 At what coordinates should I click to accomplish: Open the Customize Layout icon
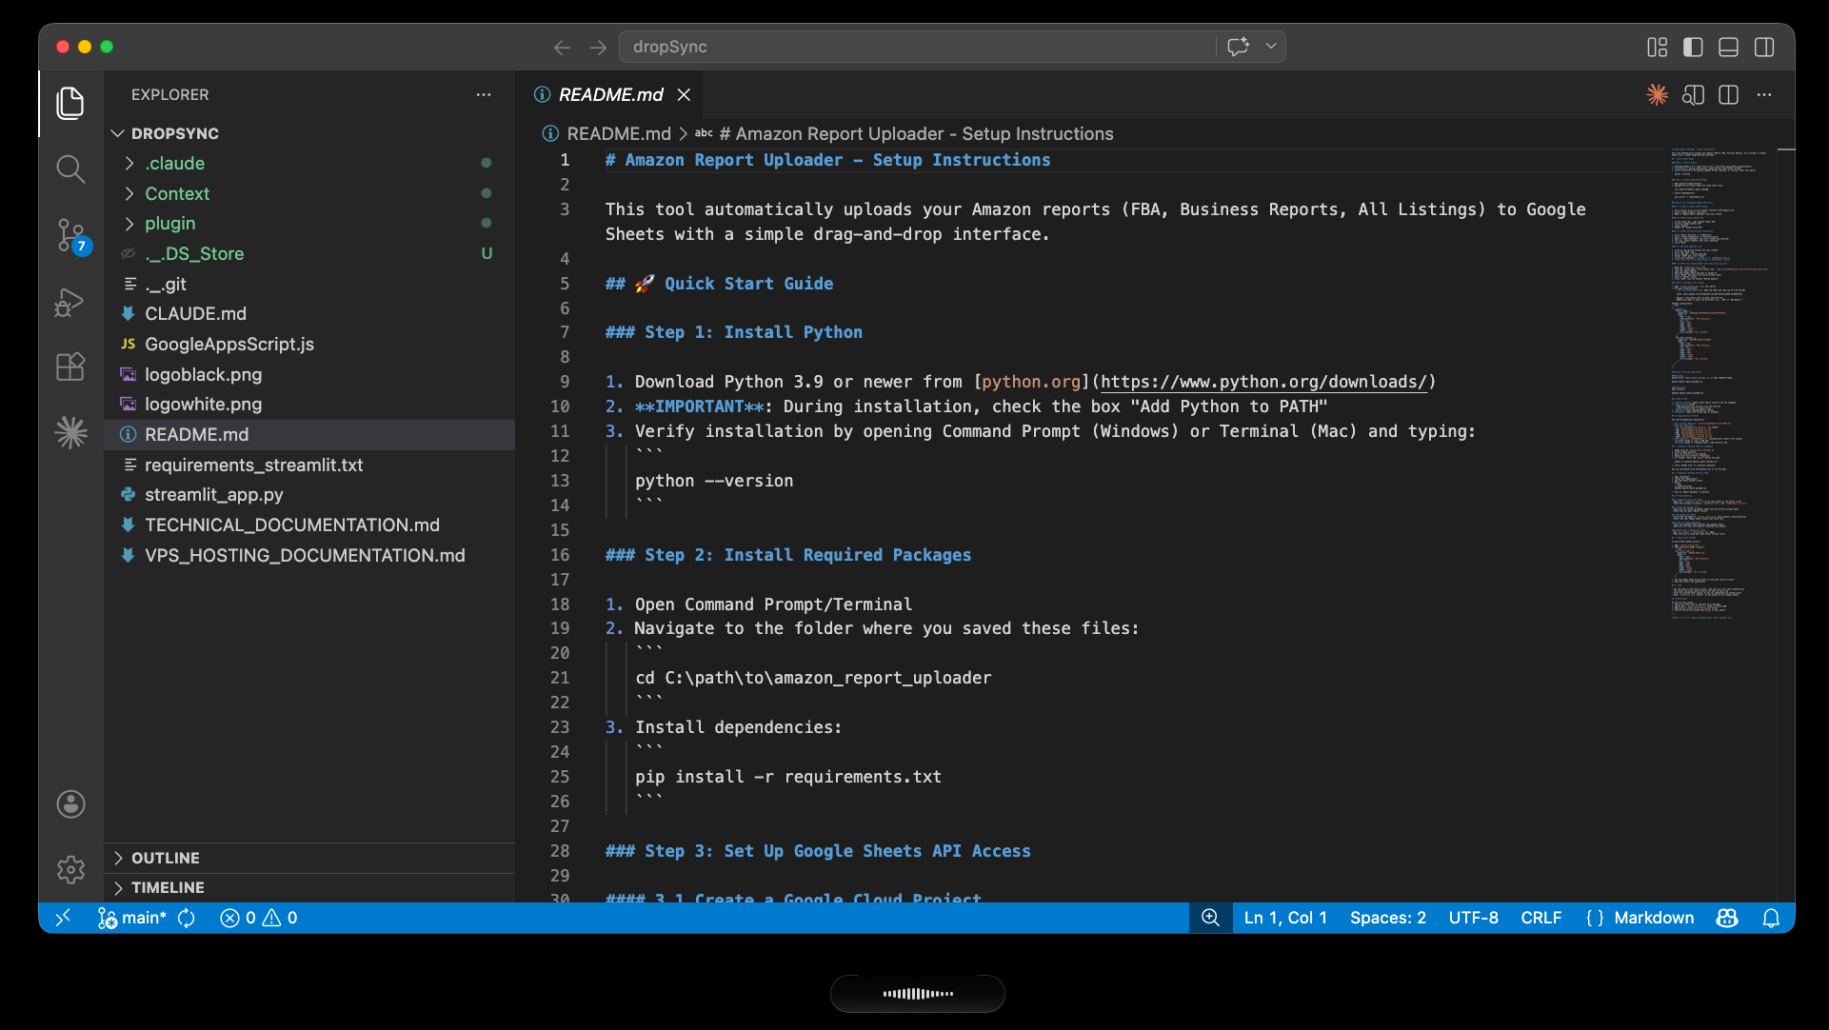click(1658, 47)
